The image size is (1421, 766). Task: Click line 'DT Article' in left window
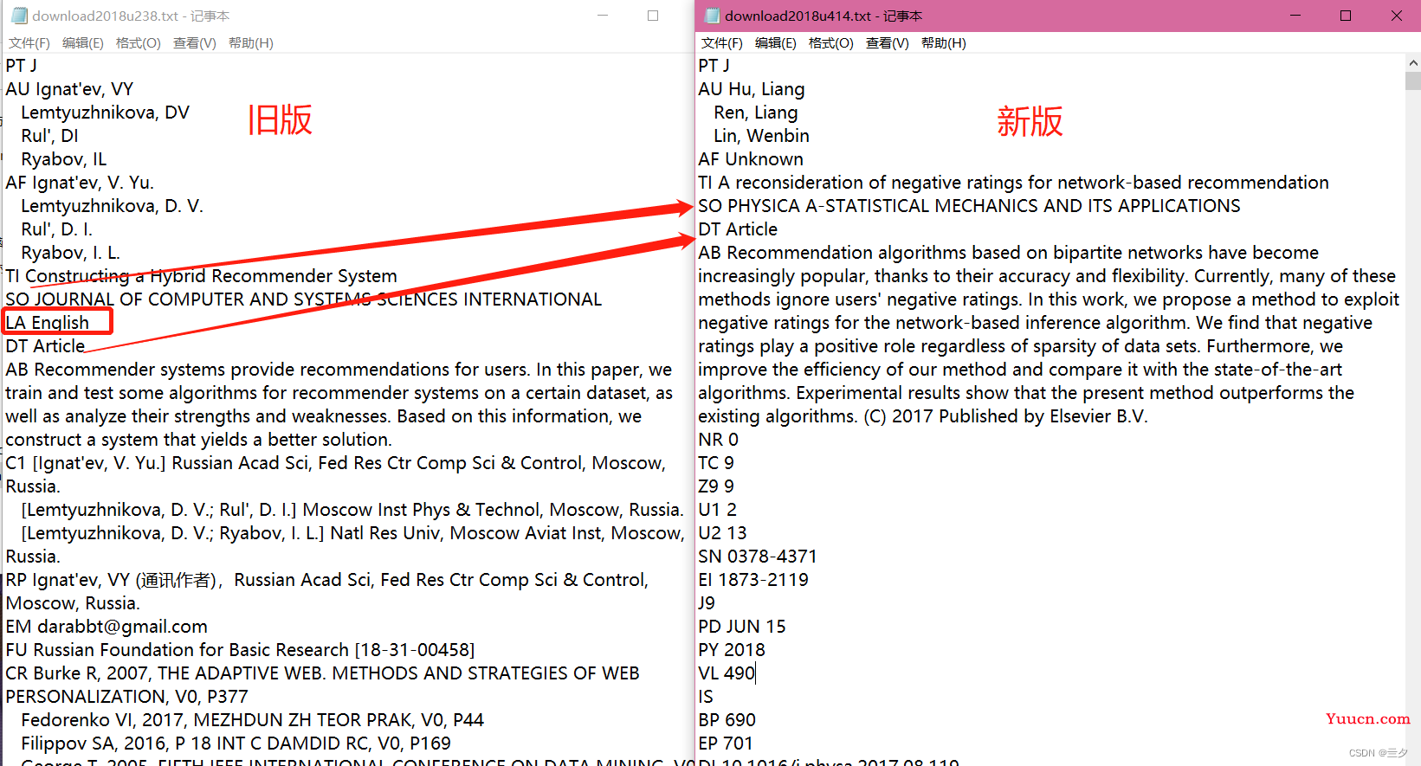[x=45, y=346]
